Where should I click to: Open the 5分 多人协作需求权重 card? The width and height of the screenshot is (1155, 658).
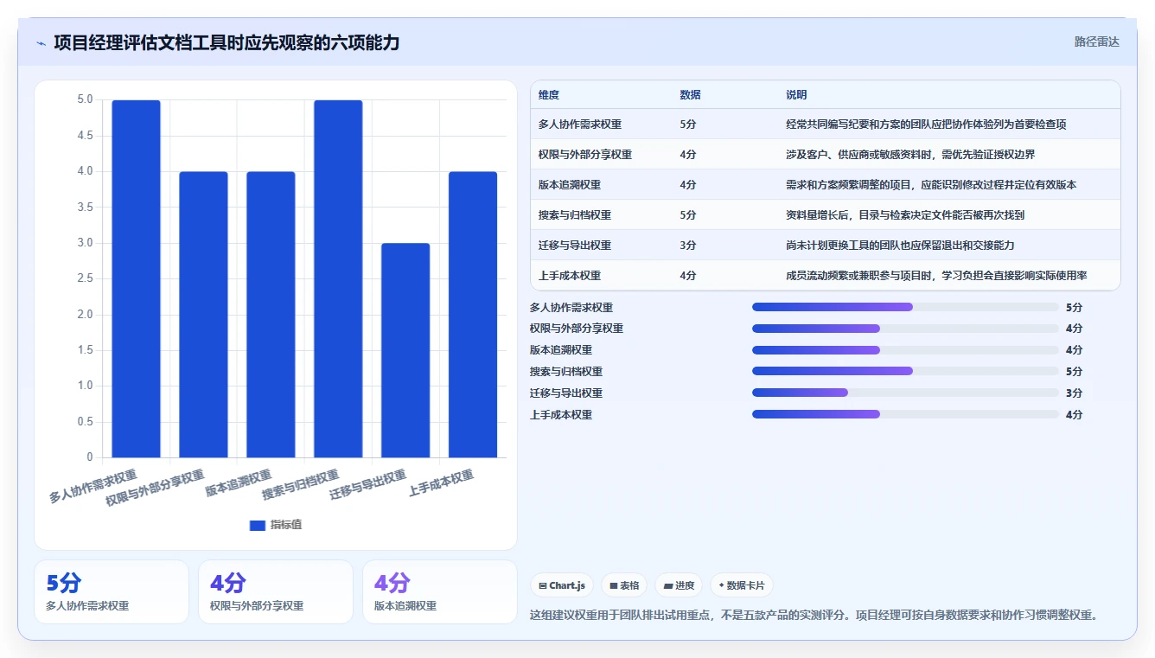click(x=112, y=591)
